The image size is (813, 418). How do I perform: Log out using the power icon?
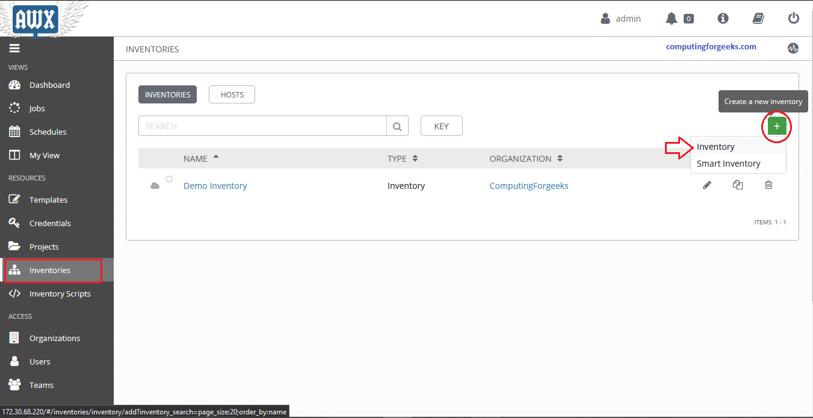tap(793, 18)
